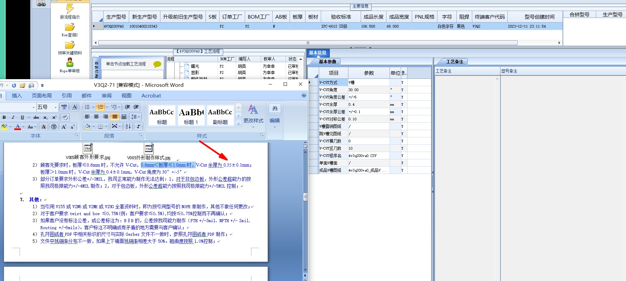Click the enclosed character (字) icon
Screen dimensions: 626x281
click(x=54, y=127)
